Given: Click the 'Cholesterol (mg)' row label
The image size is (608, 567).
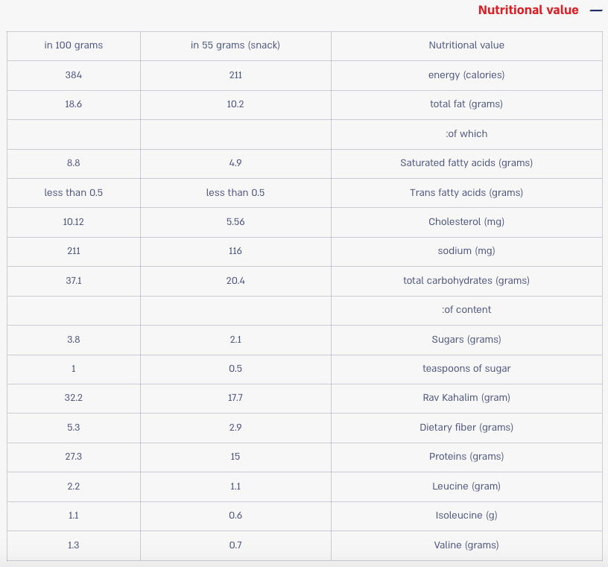Looking at the screenshot, I should pyautogui.click(x=466, y=222).
